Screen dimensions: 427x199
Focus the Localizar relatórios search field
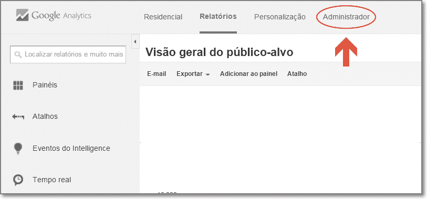click(68, 54)
